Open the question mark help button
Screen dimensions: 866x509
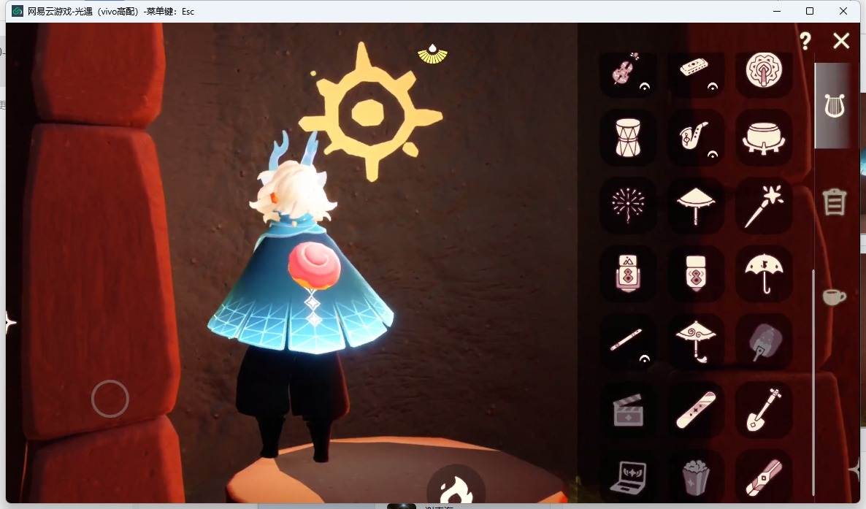coord(805,40)
